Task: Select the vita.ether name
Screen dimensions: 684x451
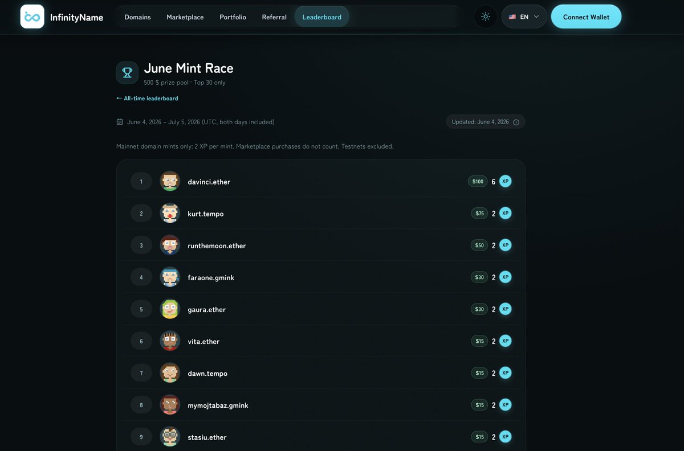Action: (x=203, y=341)
